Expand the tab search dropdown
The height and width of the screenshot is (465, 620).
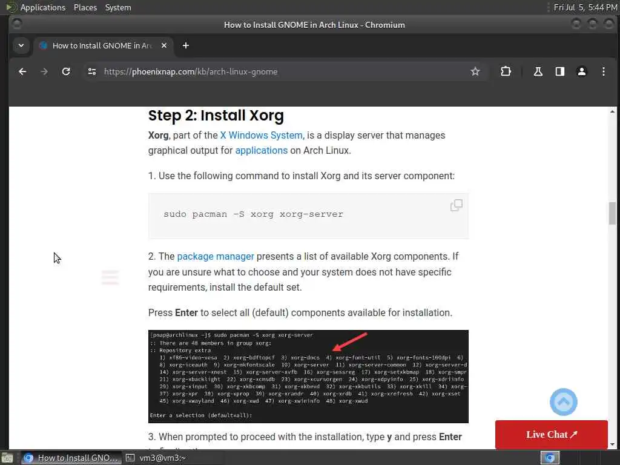pyautogui.click(x=21, y=45)
